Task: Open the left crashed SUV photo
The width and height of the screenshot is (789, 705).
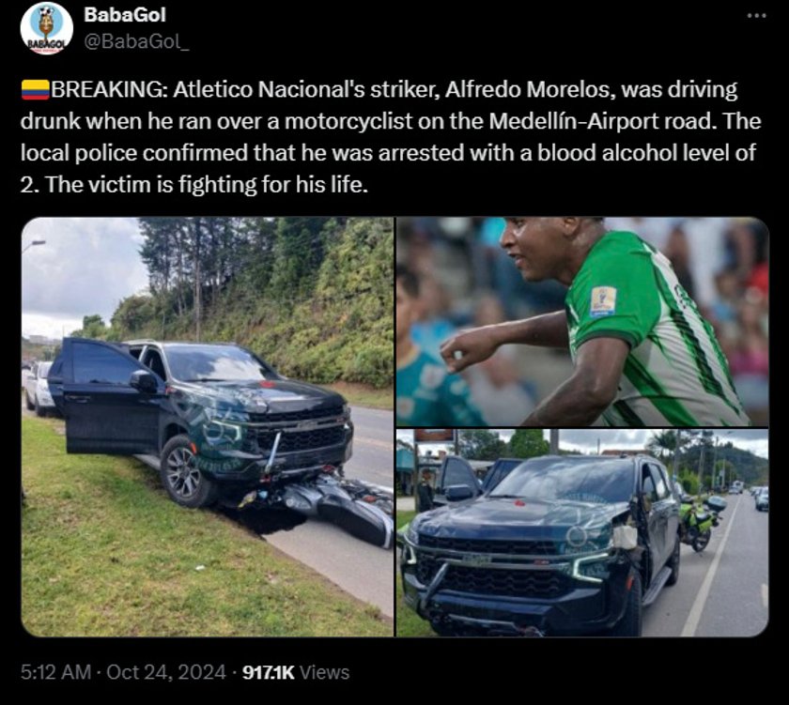Action: tap(208, 427)
